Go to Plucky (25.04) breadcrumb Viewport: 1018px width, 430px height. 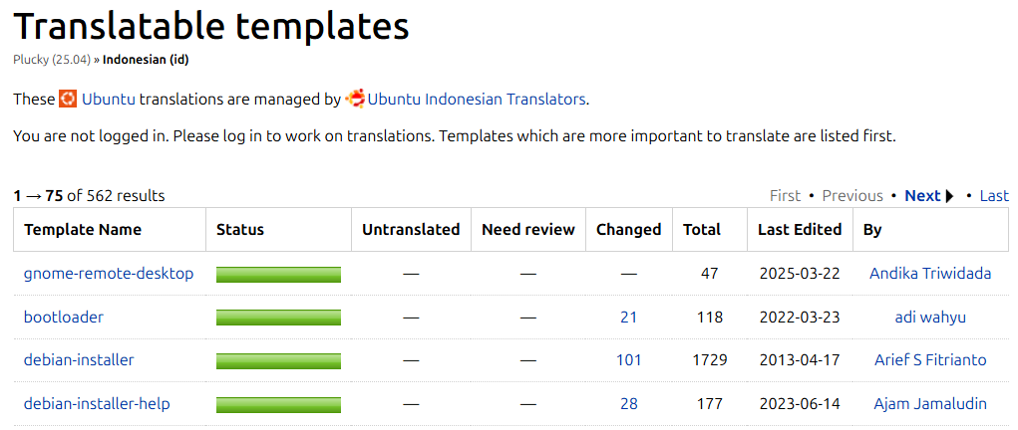click(52, 60)
